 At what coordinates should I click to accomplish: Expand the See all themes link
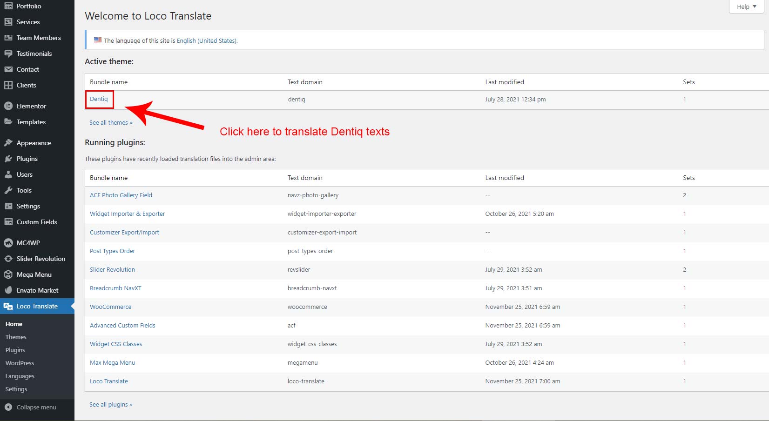point(111,123)
